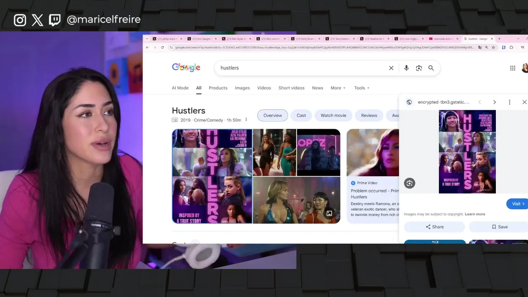
Task: Open the Google apps grid
Action: point(513,68)
